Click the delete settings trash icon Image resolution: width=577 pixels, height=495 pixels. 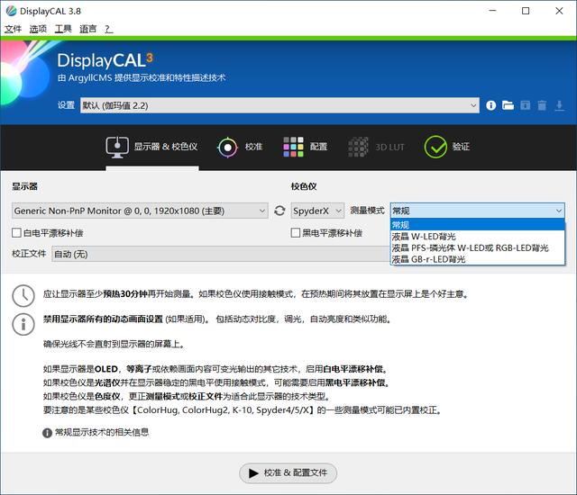coord(542,106)
